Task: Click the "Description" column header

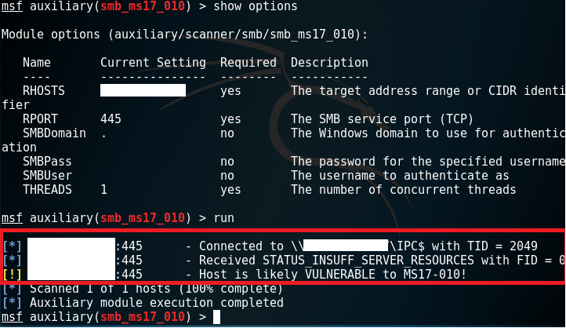Action: [329, 62]
